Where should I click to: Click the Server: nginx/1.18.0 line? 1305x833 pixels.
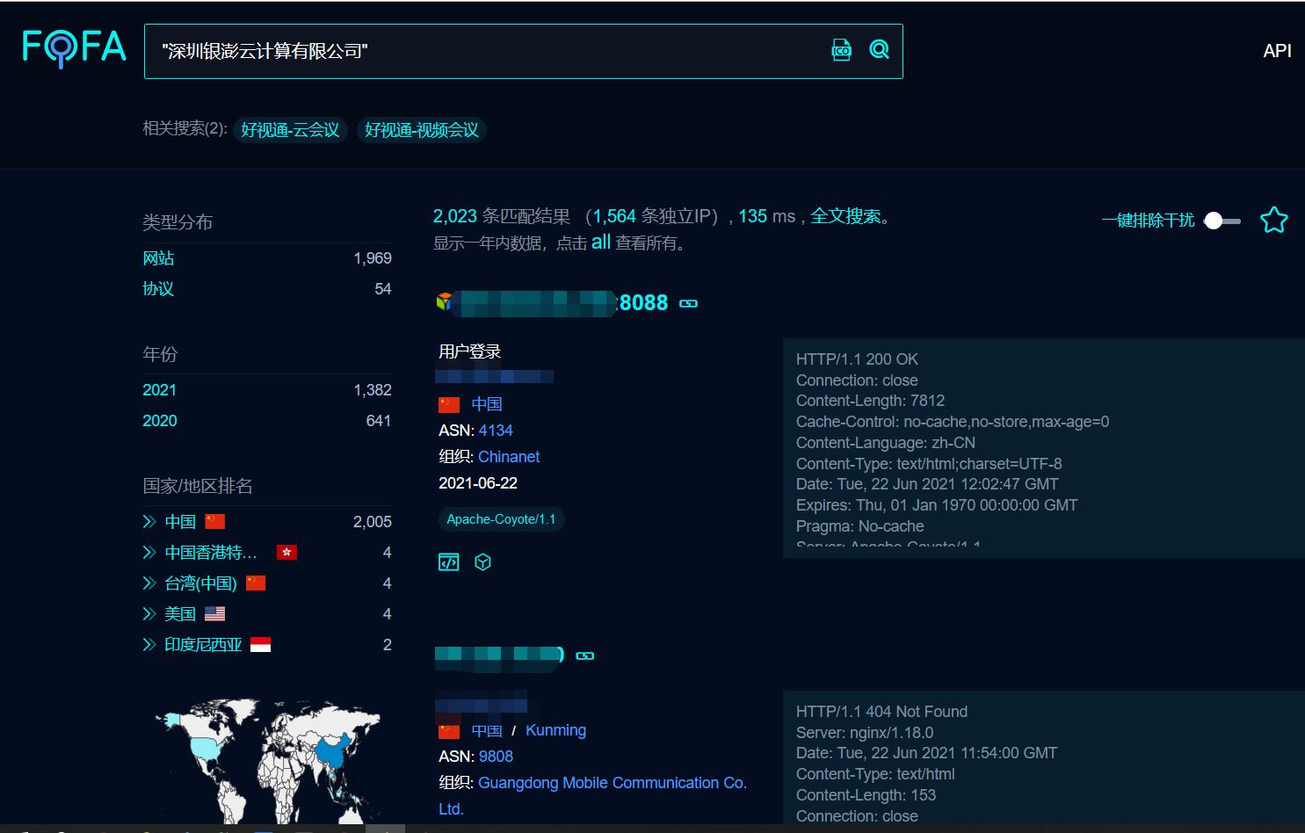coord(865,733)
